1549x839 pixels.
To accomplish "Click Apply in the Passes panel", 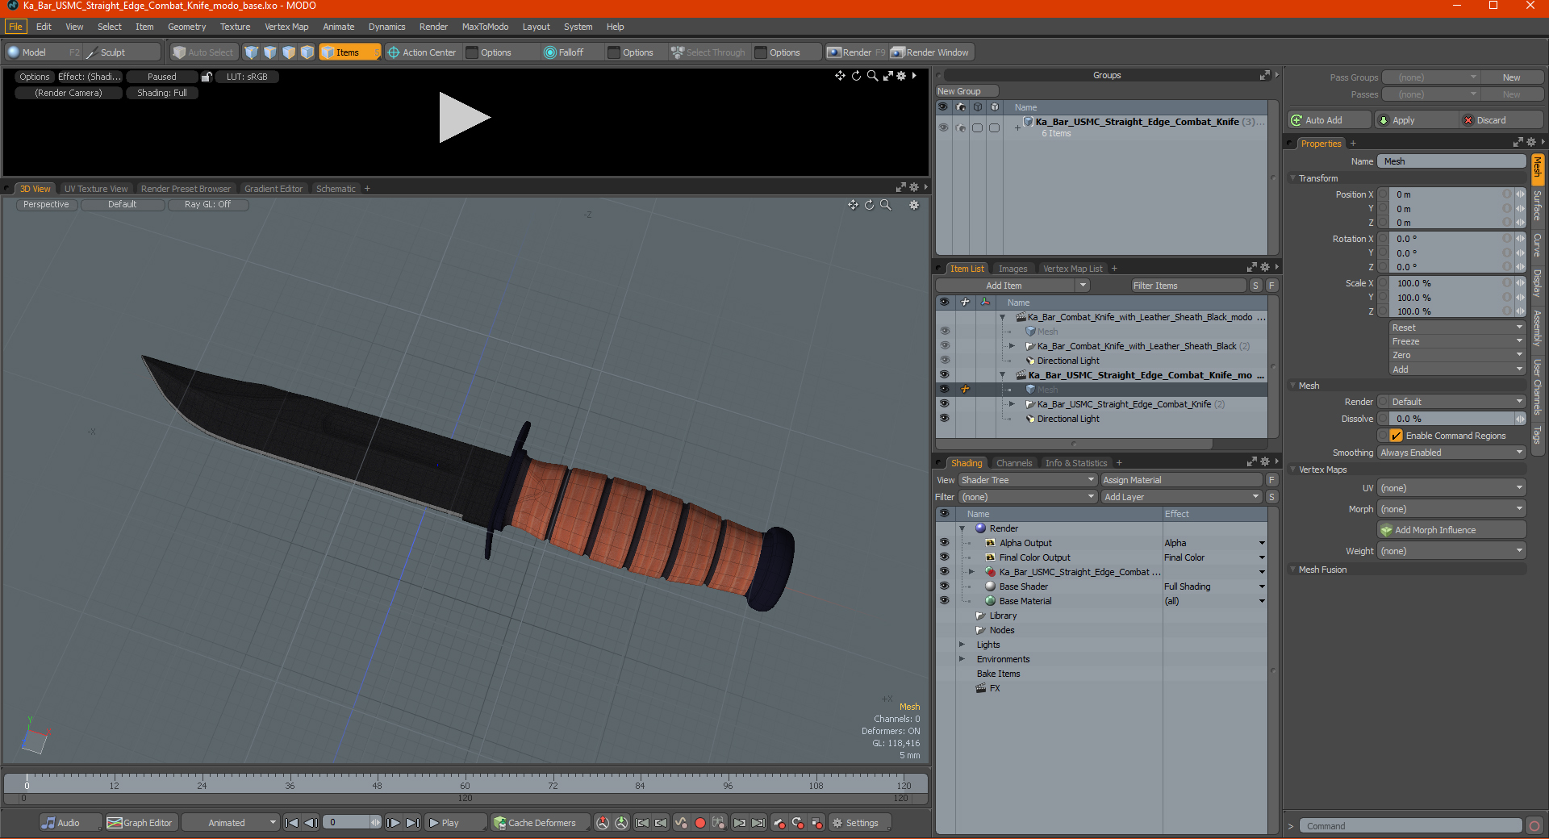I will pos(1415,120).
